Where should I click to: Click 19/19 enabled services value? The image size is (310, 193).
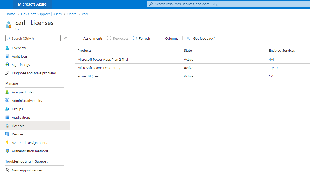[273, 68]
